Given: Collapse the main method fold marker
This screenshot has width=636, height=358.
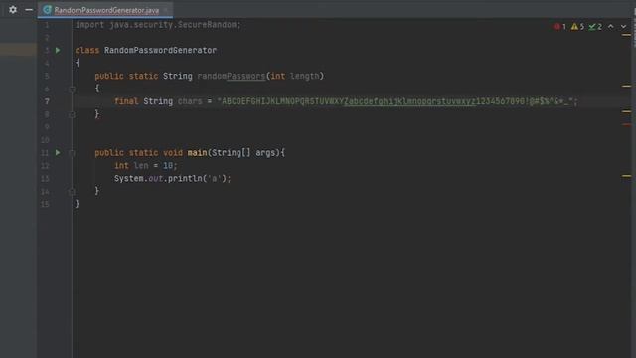Looking at the screenshot, I should point(72,153).
